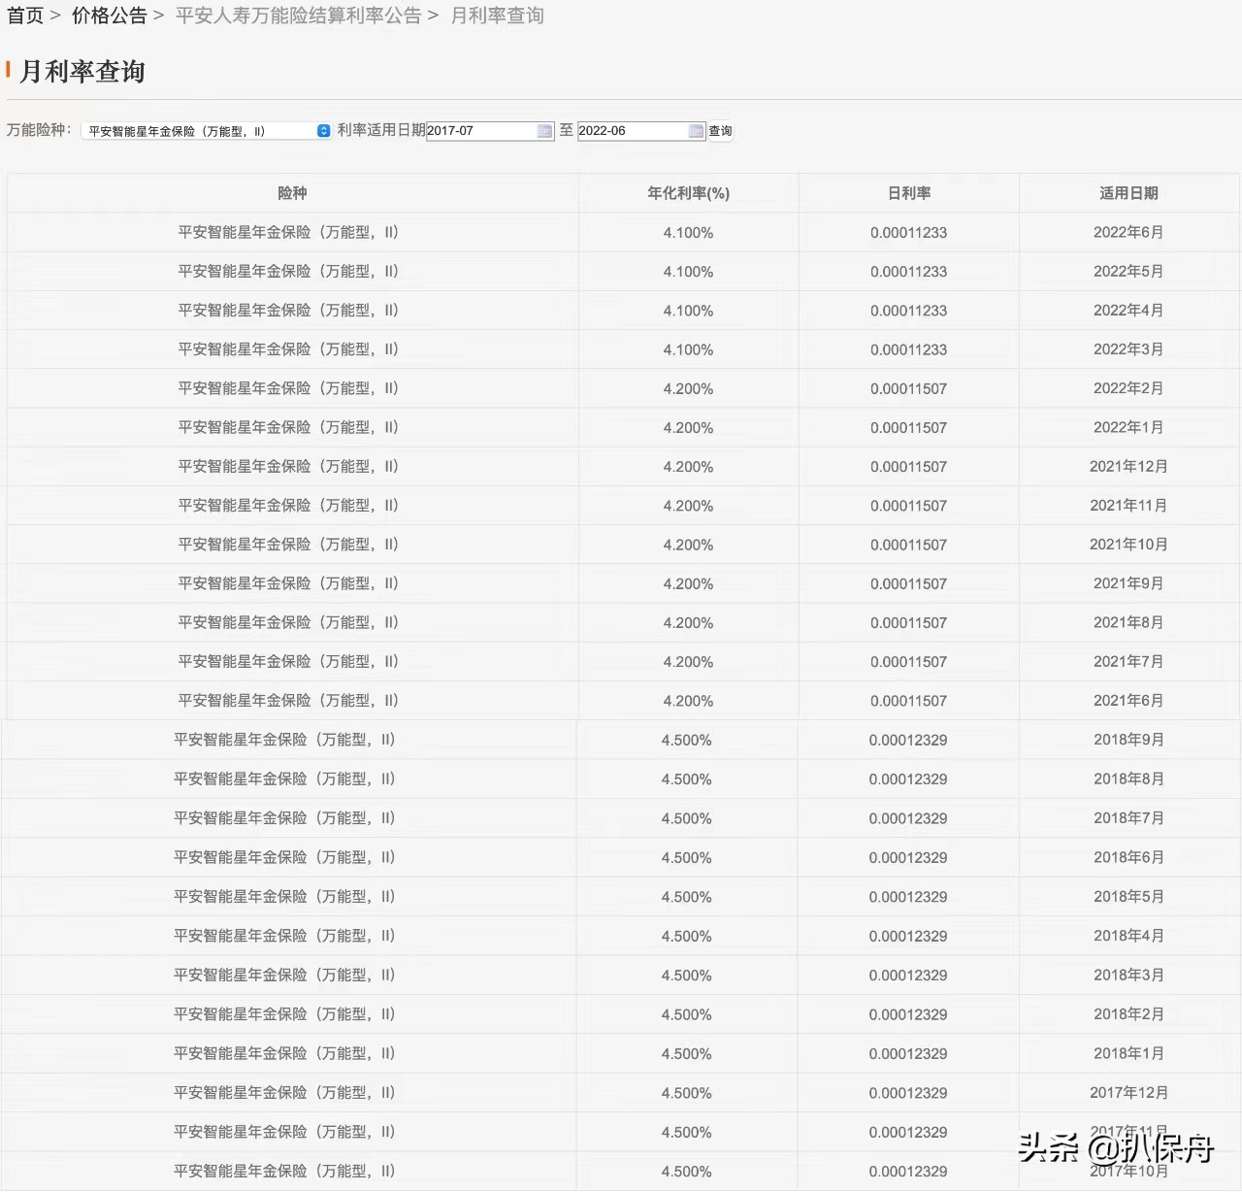Open the 万能险种 product dropdown
Viewport: 1242px width, 1192px height.
pos(204,130)
